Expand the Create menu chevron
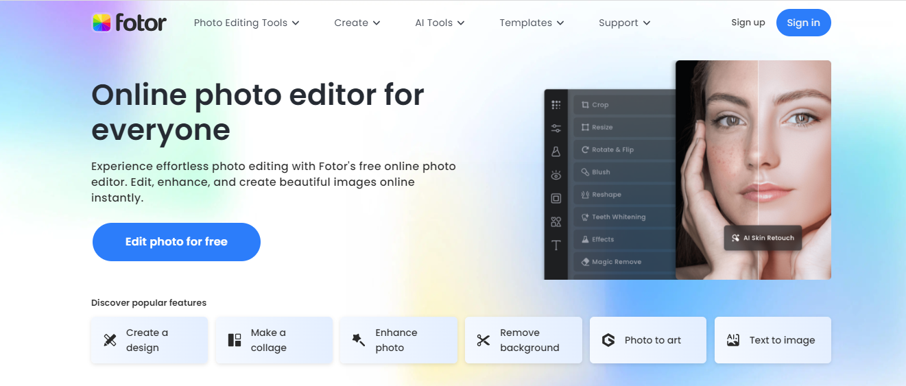 point(377,23)
